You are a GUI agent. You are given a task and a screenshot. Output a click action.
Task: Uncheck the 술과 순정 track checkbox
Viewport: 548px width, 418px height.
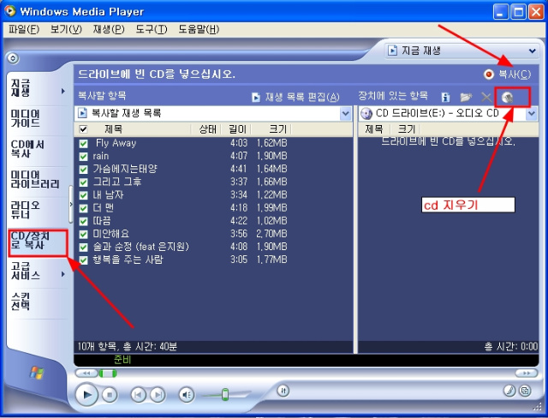(x=83, y=247)
